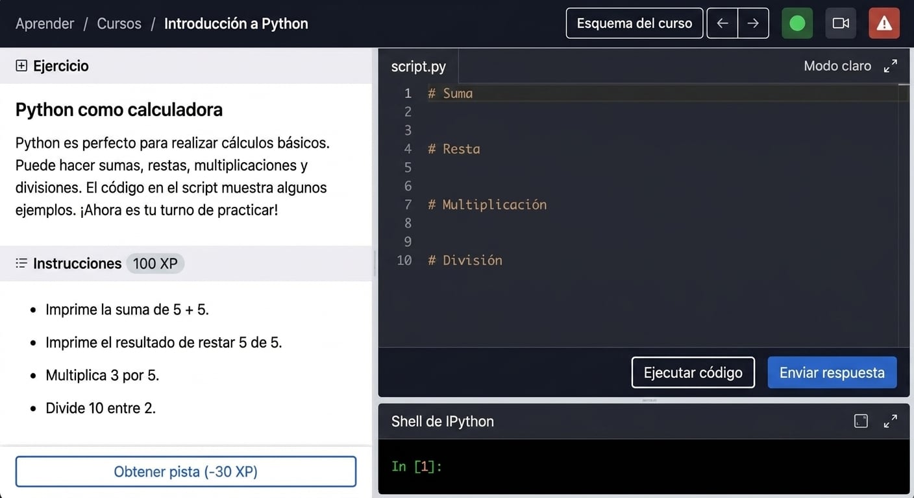Click the previous exercise left arrow
This screenshot has width=914, height=498.
tap(723, 23)
